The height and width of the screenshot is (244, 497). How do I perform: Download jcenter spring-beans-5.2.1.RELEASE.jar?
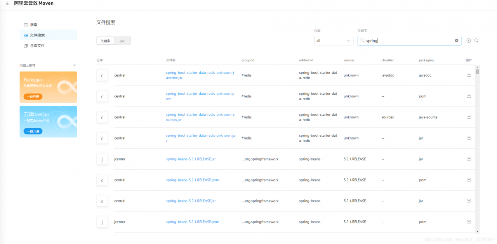469,159
